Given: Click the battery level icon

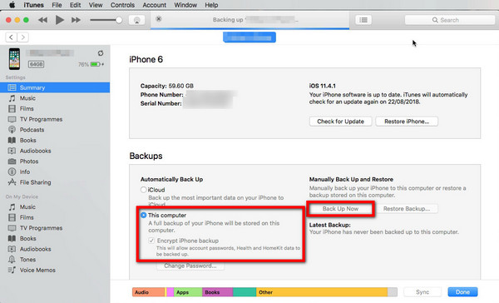Looking at the screenshot, I should (x=96, y=64).
